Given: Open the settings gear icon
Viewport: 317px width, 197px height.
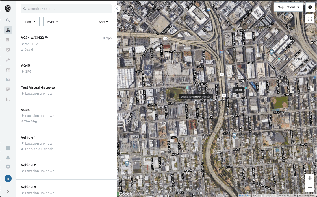Looking at the screenshot, I should tap(8, 167).
